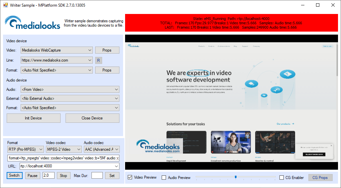The image size is (341, 188).
Task: Open the RTP (Pro-MPEG) format dropdown
Action: 25,149
